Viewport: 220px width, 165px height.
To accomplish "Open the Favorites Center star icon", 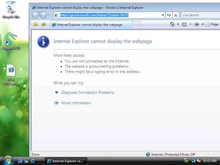I will click(x=36, y=24).
